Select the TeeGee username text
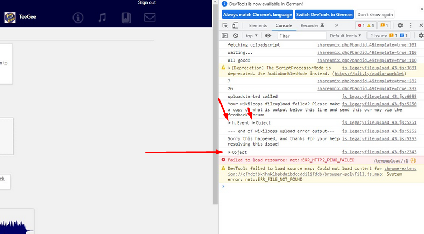The width and height of the screenshot is (424, 234). click(27, 17)
